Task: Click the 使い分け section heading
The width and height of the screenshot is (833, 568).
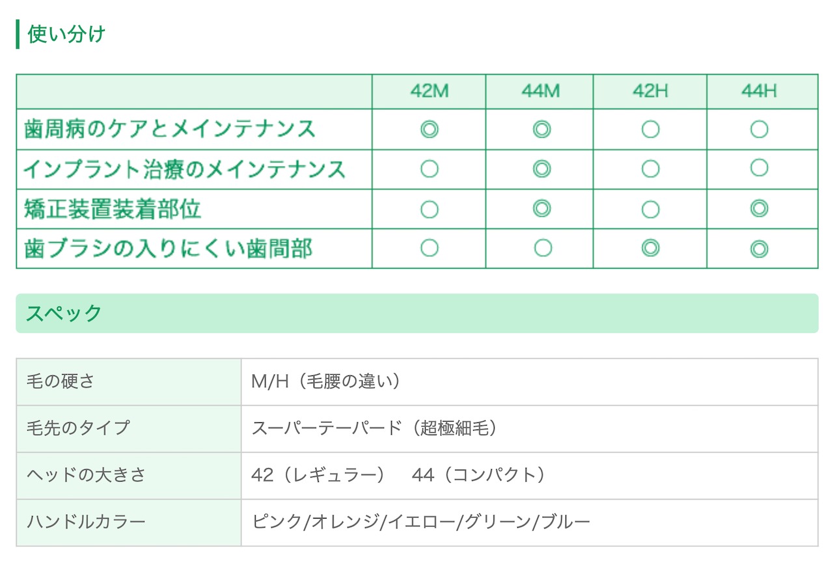Action: click(x=66, y=34)
